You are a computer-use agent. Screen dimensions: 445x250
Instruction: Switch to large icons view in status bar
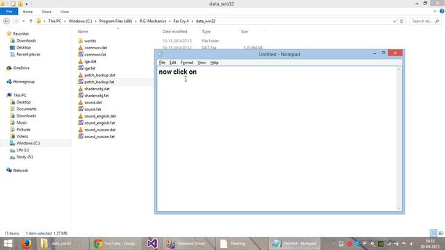pos(441,233)
